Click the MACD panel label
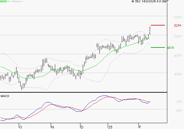Image resolution: width=184 pixels, height=129 pixels. pos(5,96)
